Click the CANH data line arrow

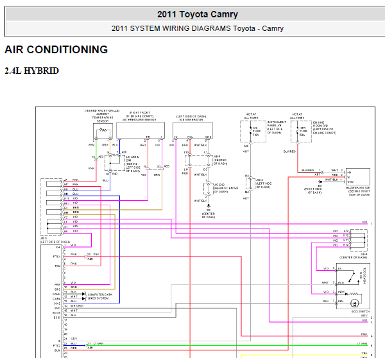pyautogui.click(x=83, y=294)
